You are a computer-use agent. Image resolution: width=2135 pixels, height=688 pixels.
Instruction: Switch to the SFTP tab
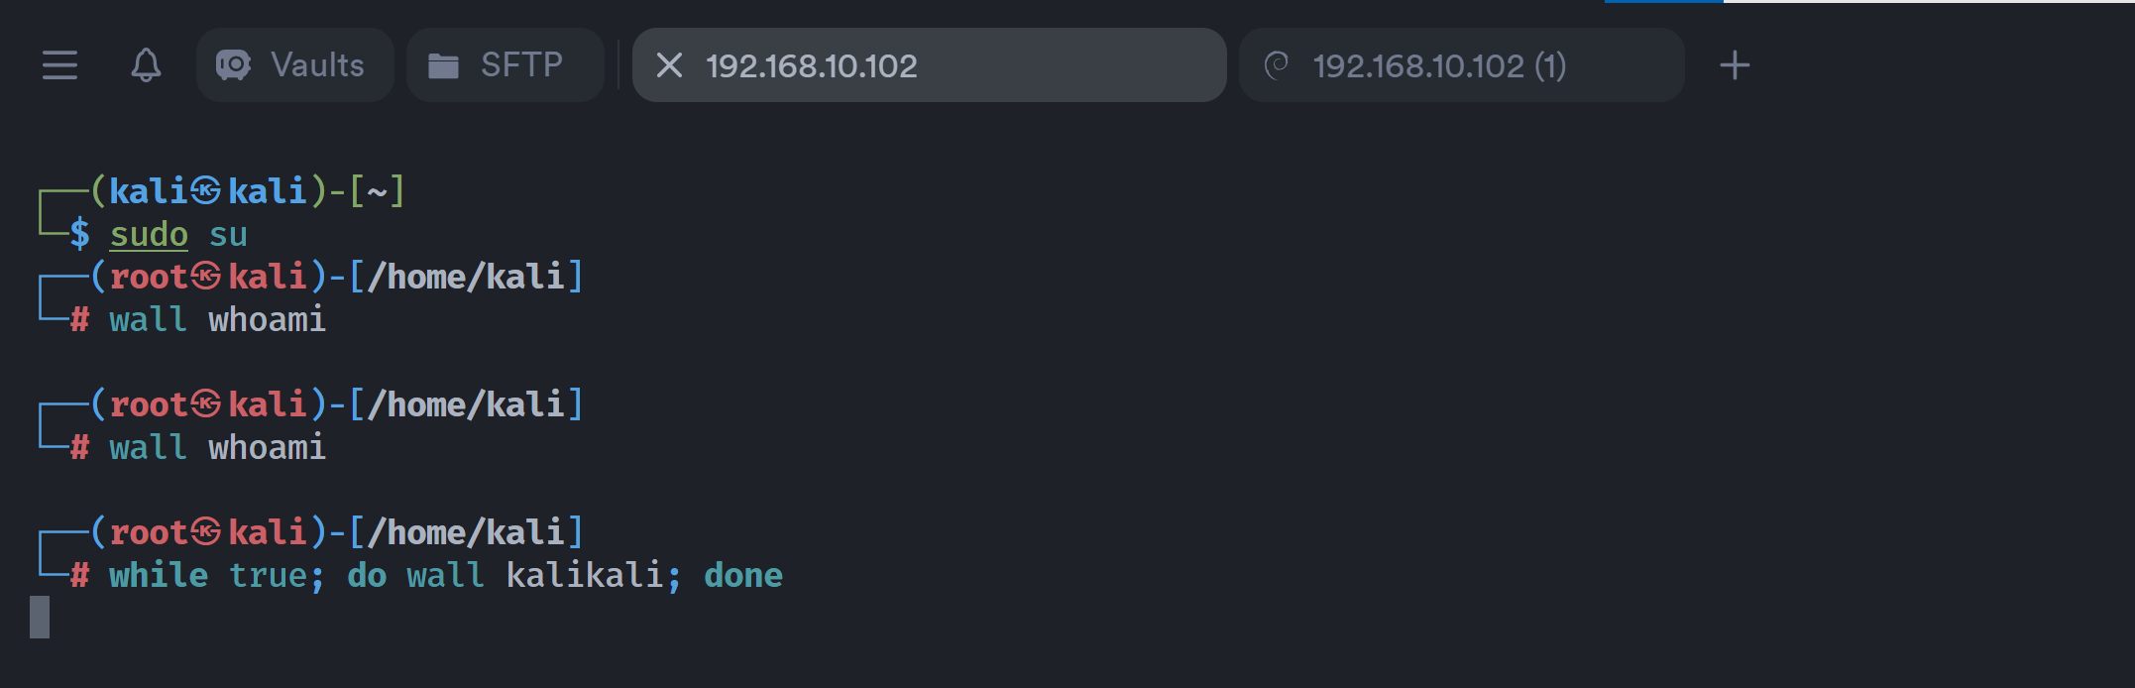[506, 65]
